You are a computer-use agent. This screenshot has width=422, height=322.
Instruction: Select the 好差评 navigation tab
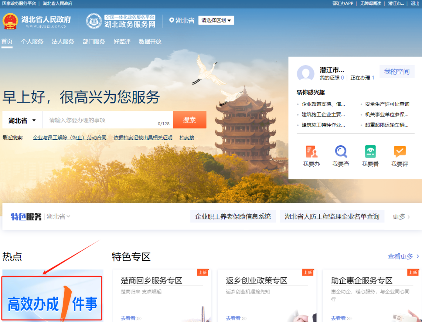click(122, 41)
